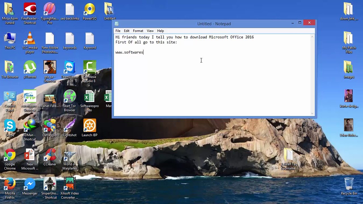Select the Tor Browser folder icon

coord(10,70)
